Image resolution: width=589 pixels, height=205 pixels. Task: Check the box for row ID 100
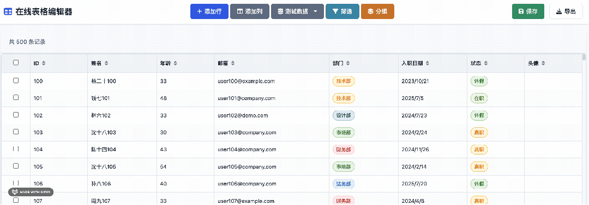[16, 80]
